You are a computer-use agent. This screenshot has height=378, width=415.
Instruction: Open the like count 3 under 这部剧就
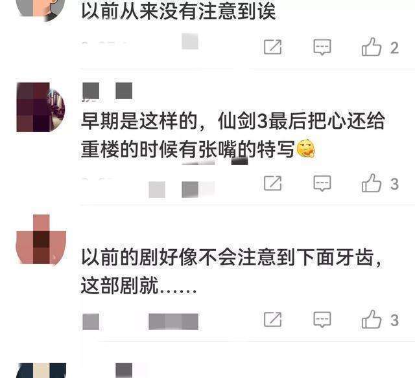pyautogui.click(x=395, y=320)
